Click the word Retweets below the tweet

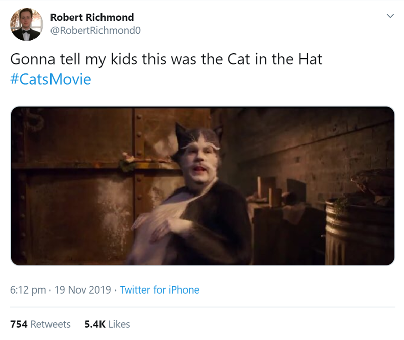pyautogui.click(x=50, y=324)
